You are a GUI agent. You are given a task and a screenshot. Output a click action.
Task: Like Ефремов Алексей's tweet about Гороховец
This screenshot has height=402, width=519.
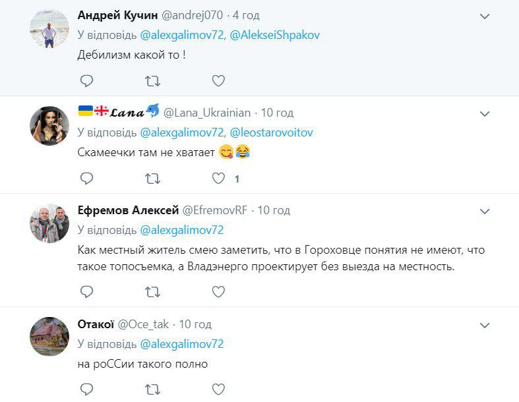(x=218, y=291)
